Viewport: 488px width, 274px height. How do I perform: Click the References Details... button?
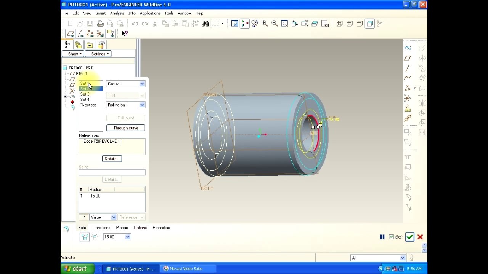(112, 159)
